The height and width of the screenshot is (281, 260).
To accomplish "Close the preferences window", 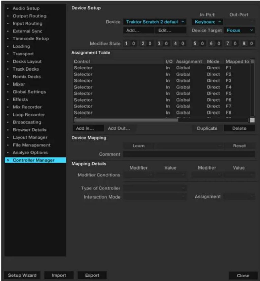I will point(243,276).
